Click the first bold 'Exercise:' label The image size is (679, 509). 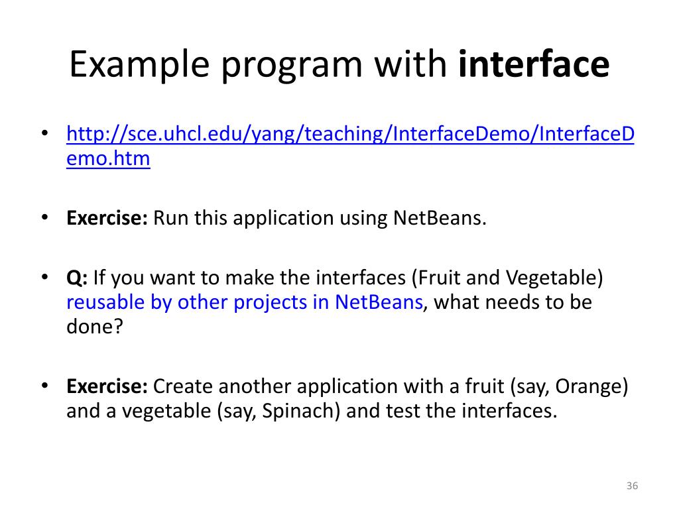click(x=107, y=218)
